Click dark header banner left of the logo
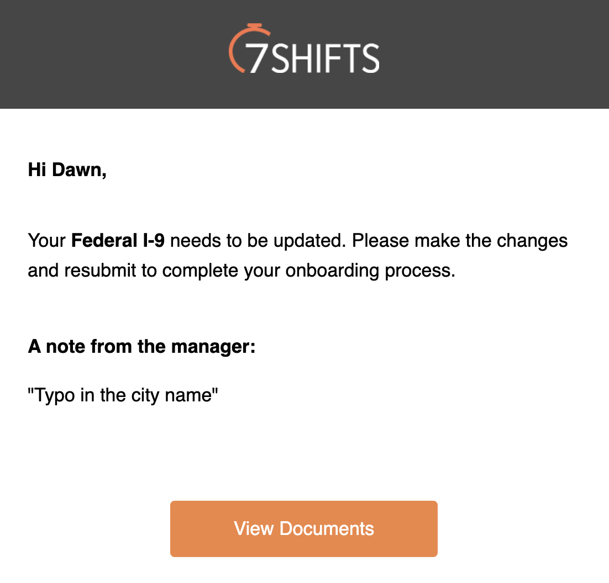This screenshot has width=609, height=583. (113, 54)
